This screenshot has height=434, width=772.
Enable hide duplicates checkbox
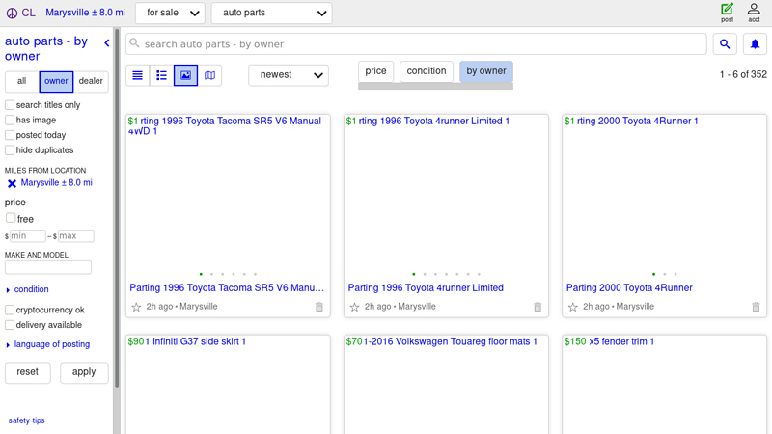coord(10,149)
